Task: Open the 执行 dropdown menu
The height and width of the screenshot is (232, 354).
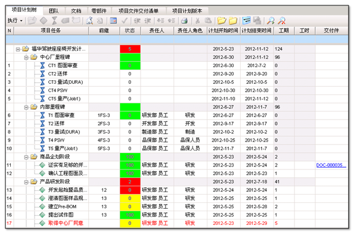Action: pos(15,21)
